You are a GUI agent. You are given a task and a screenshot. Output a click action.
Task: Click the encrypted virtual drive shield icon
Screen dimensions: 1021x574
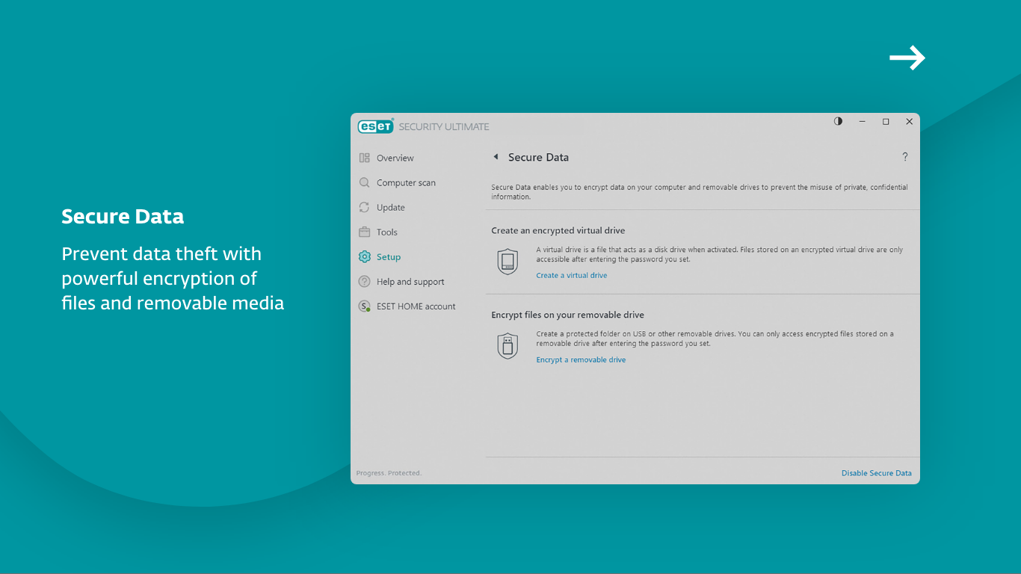click(508, 262)
